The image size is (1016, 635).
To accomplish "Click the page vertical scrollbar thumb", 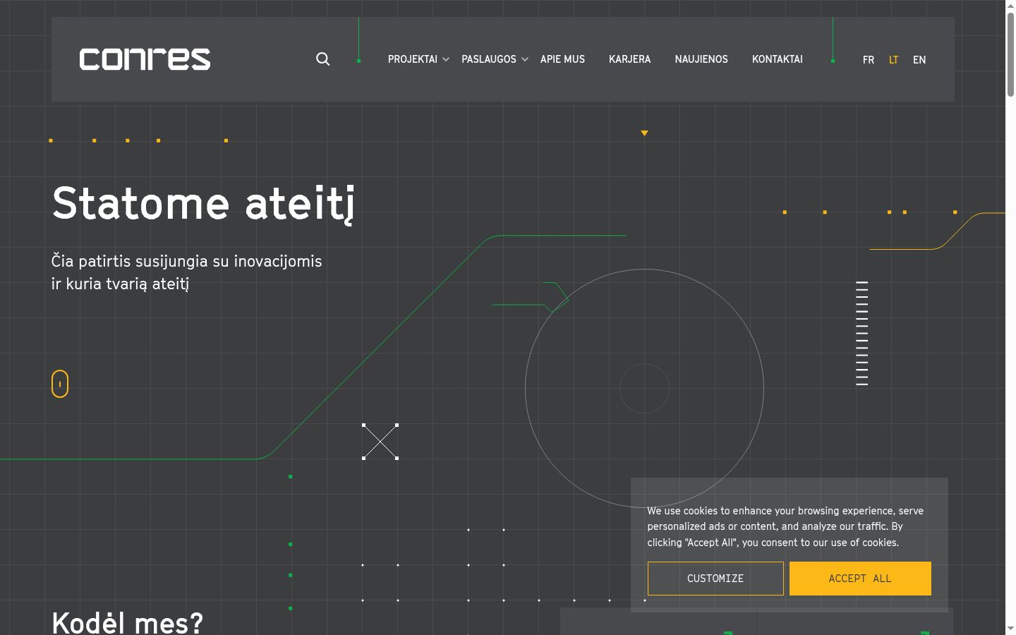I will pyautogui.click(x=1010, y=55).
